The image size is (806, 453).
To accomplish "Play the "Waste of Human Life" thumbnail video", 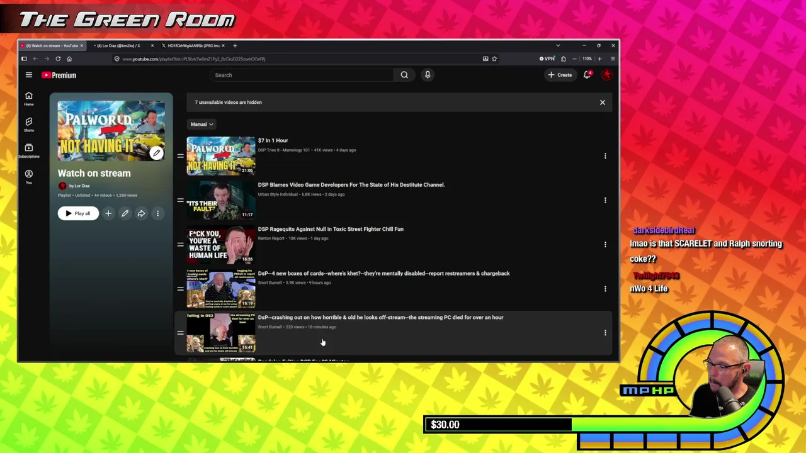I will (221, 244).
